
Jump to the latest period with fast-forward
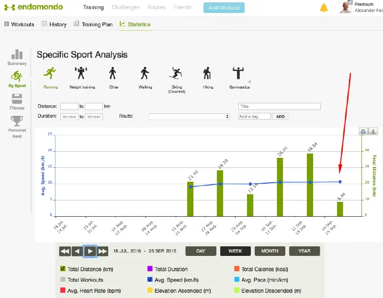[x=102, y=251]
